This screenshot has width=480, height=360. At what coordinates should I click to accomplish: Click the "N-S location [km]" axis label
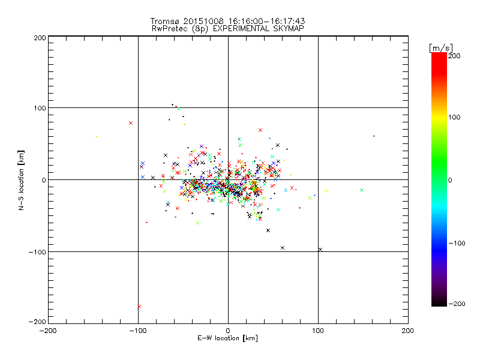21,180
